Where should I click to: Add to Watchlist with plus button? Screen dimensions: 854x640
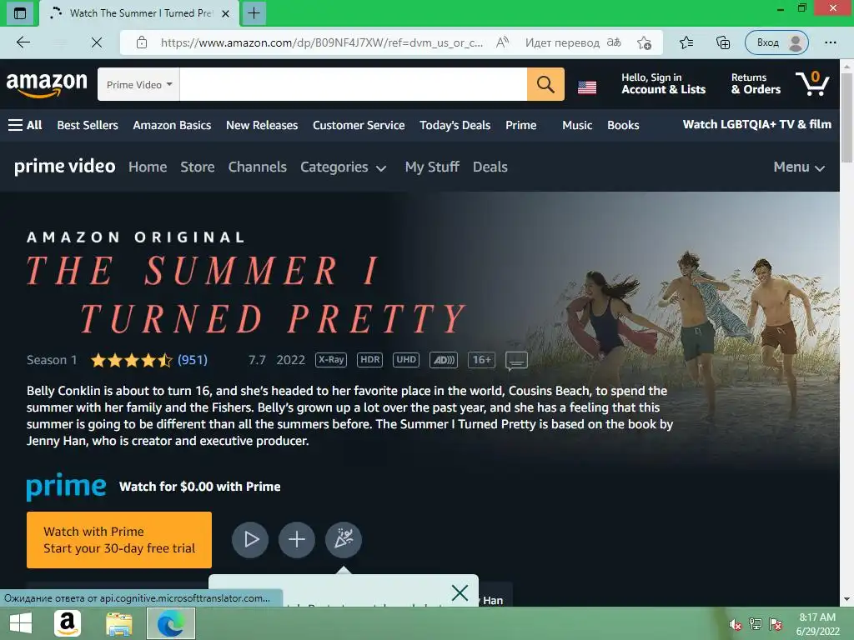[297, 539]
